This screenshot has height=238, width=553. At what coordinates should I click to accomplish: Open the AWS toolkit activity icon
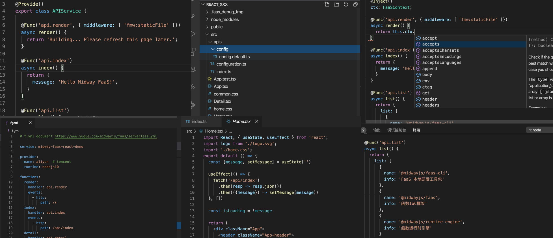193,69
